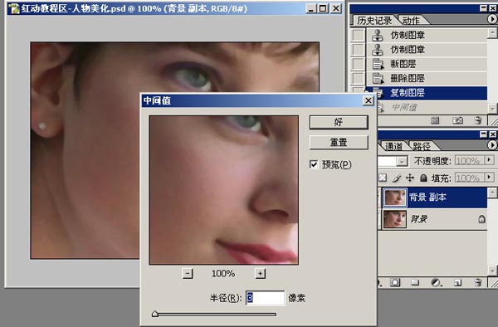Image resolution: width=498 pixels, height=327 pixels.
Task: Click Layers panel scrollbar up arrow
Action: (492, 193)
